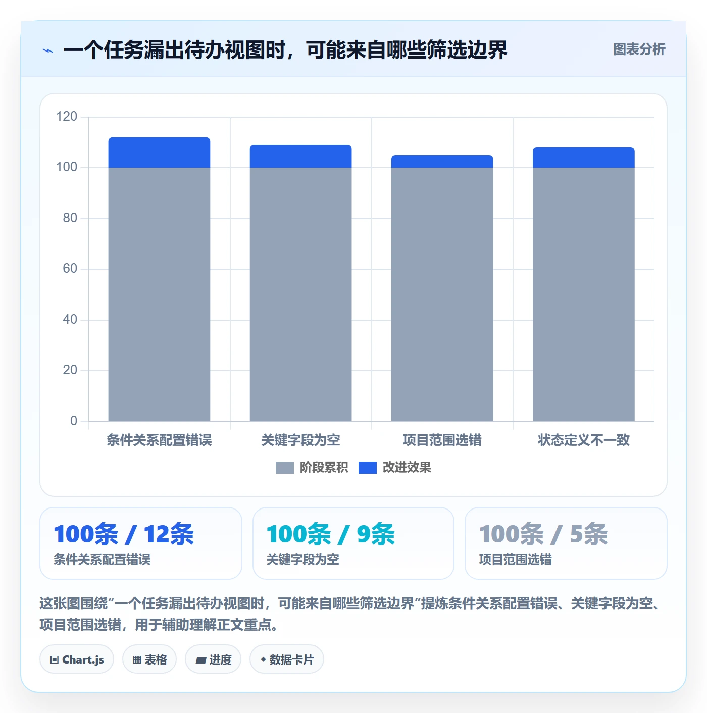Click the gray bar for 状态定义不一致

coord(583,294)
